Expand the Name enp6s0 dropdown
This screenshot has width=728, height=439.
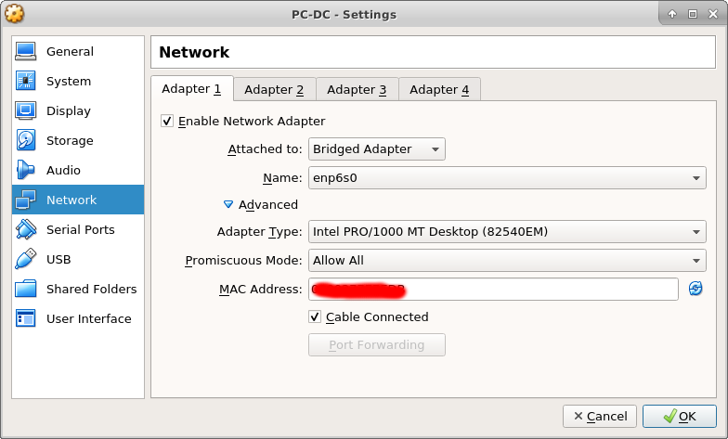(507, 178)
